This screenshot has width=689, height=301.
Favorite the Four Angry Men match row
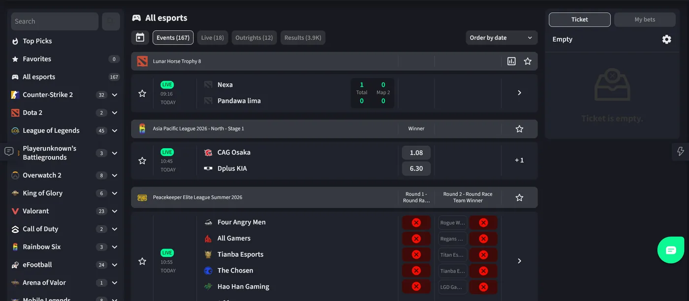142,261
